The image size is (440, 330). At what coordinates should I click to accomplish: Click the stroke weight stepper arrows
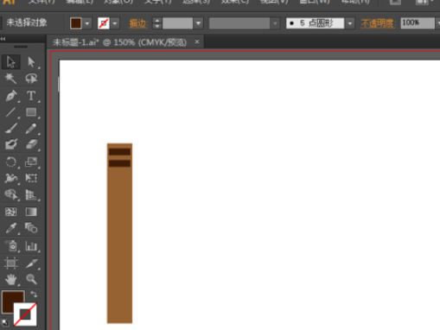(157, 23)
